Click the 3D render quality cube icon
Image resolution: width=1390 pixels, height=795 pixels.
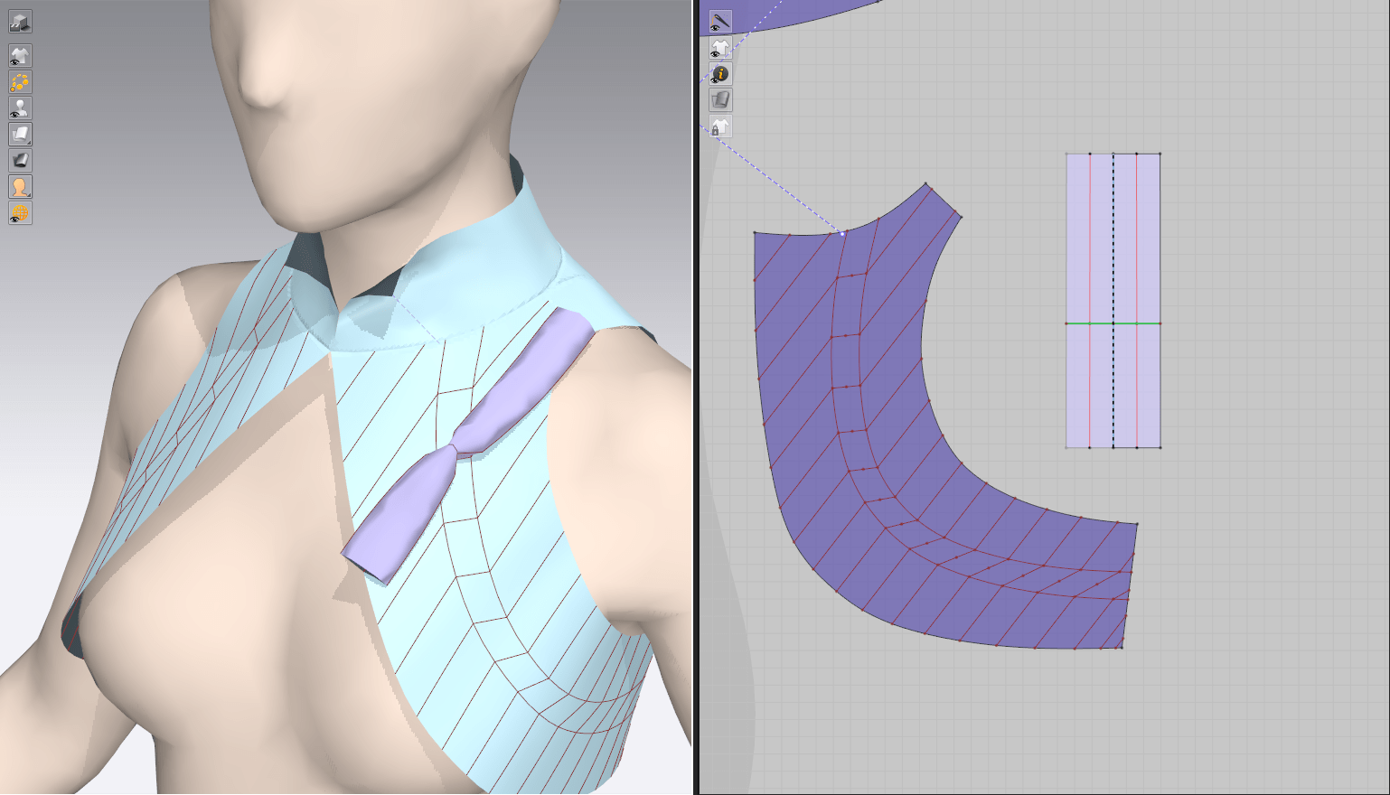(20, 22)
